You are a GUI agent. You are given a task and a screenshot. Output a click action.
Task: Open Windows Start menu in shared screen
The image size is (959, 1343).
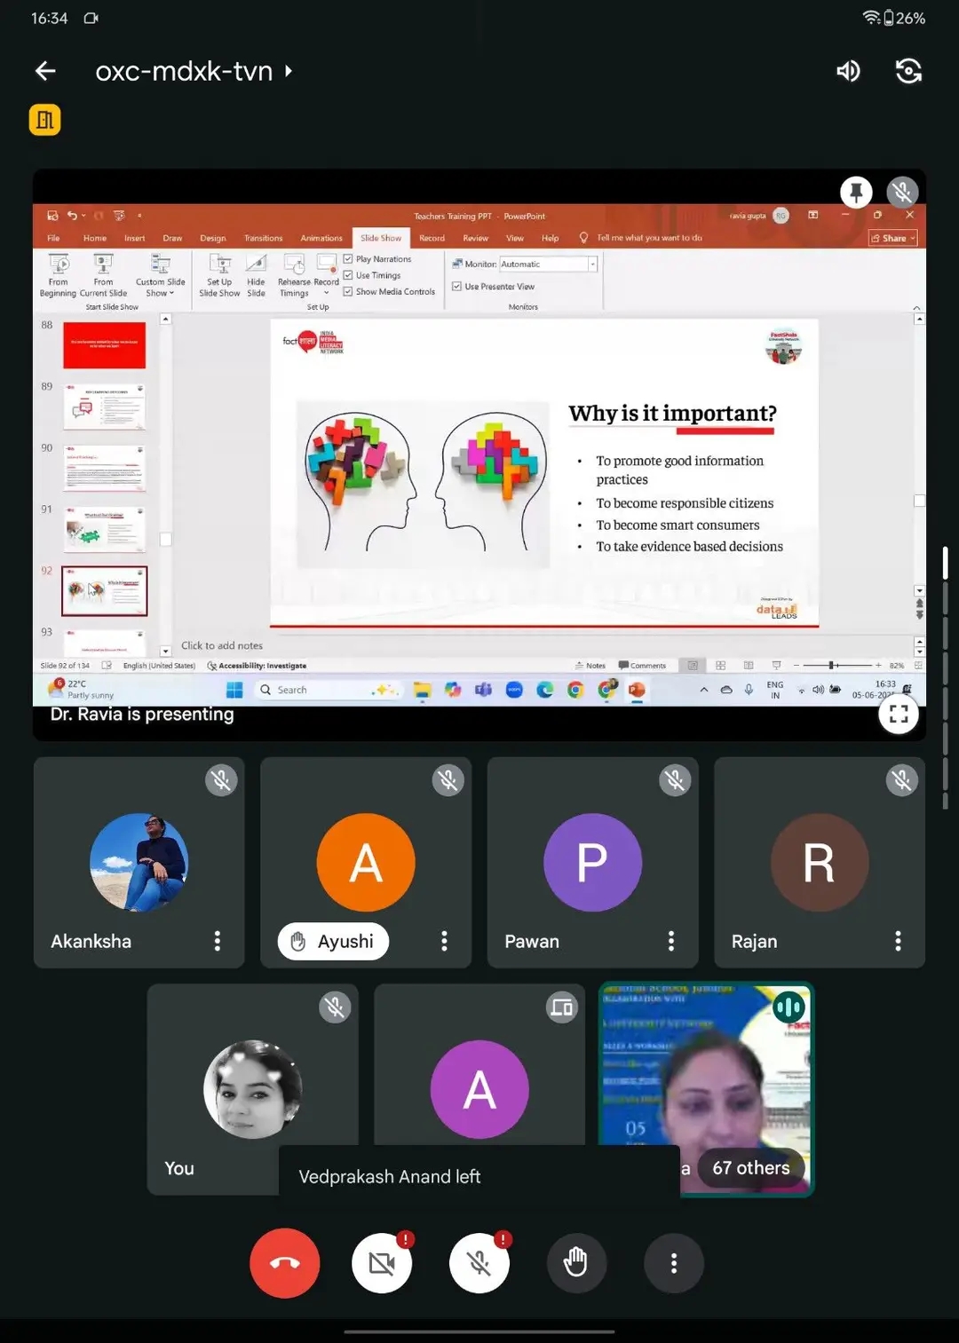[234, 690]
